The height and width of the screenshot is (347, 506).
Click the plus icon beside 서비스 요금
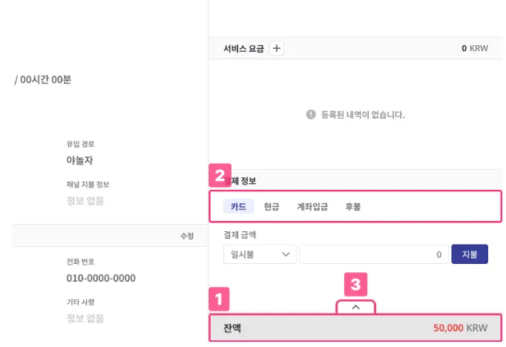point(277,48)
